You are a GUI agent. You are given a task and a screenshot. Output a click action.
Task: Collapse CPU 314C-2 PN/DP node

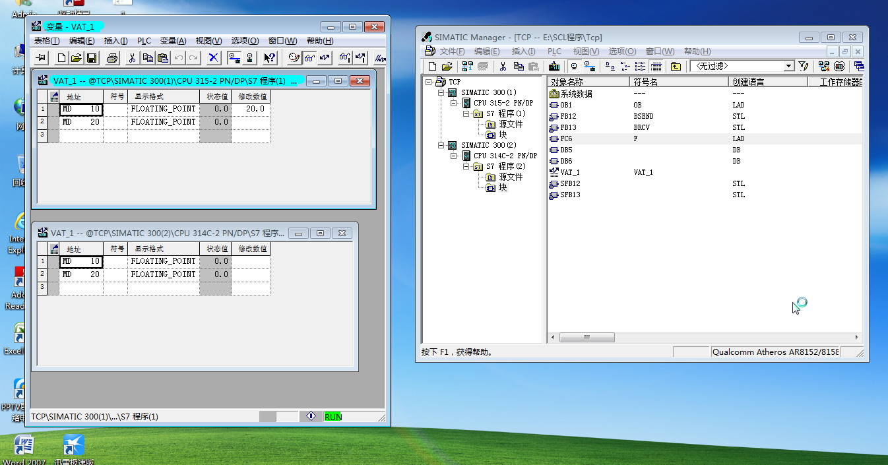pyautogui.click(x=454, y=156)
